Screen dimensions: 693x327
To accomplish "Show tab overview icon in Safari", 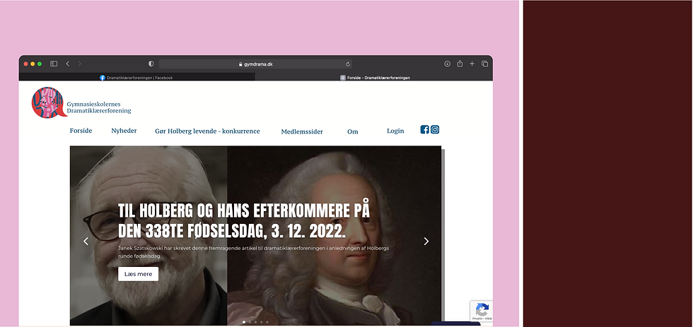I will tap(484, 64).
